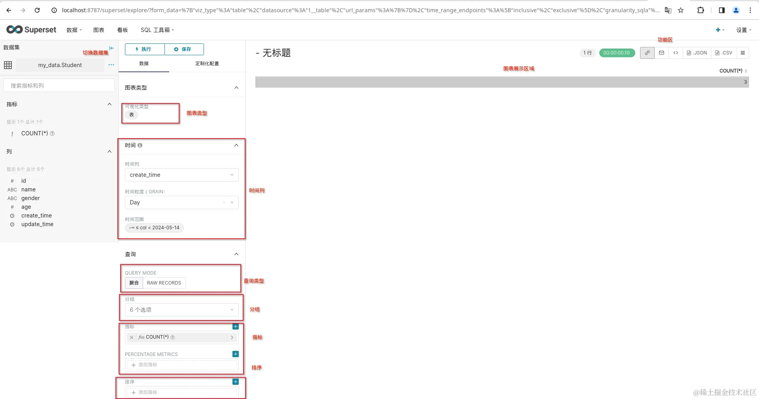This screenshot has width=759, height=399.
Task: Open the 数据 navbar menu
Action: (x=74, y=30)
